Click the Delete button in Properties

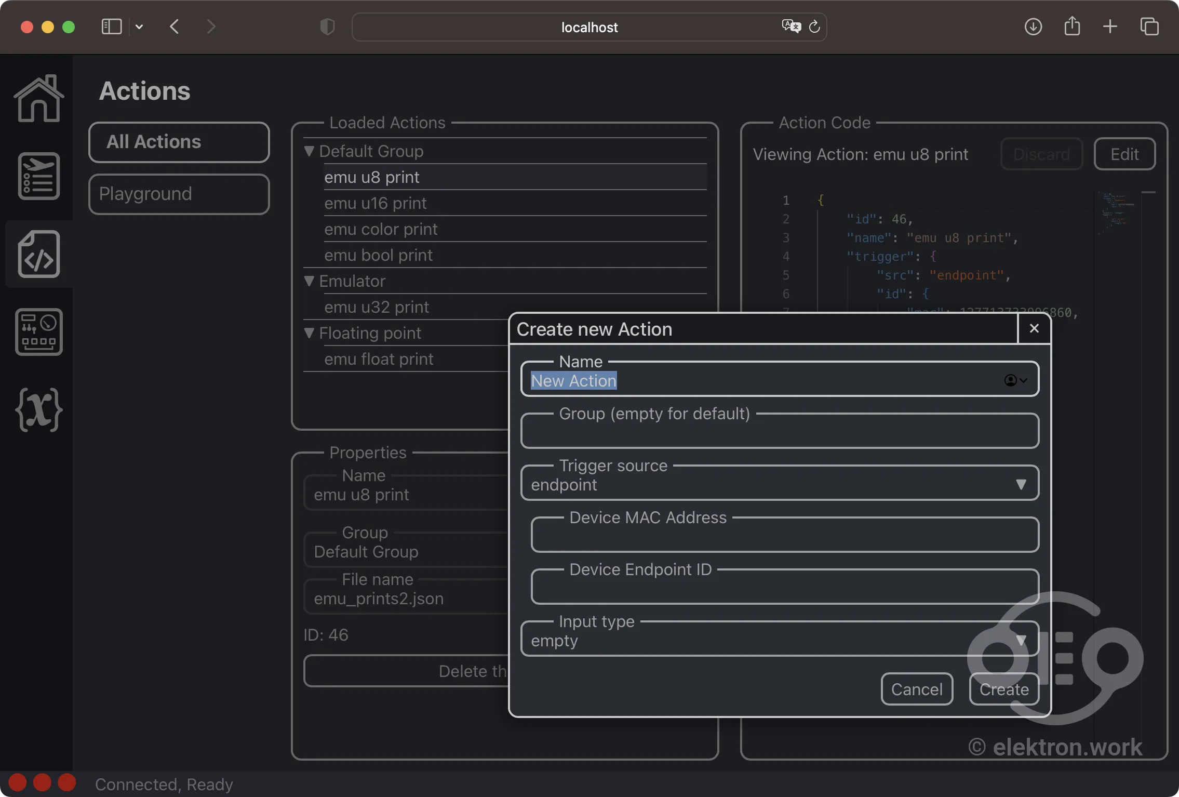(x=406, y=671)
